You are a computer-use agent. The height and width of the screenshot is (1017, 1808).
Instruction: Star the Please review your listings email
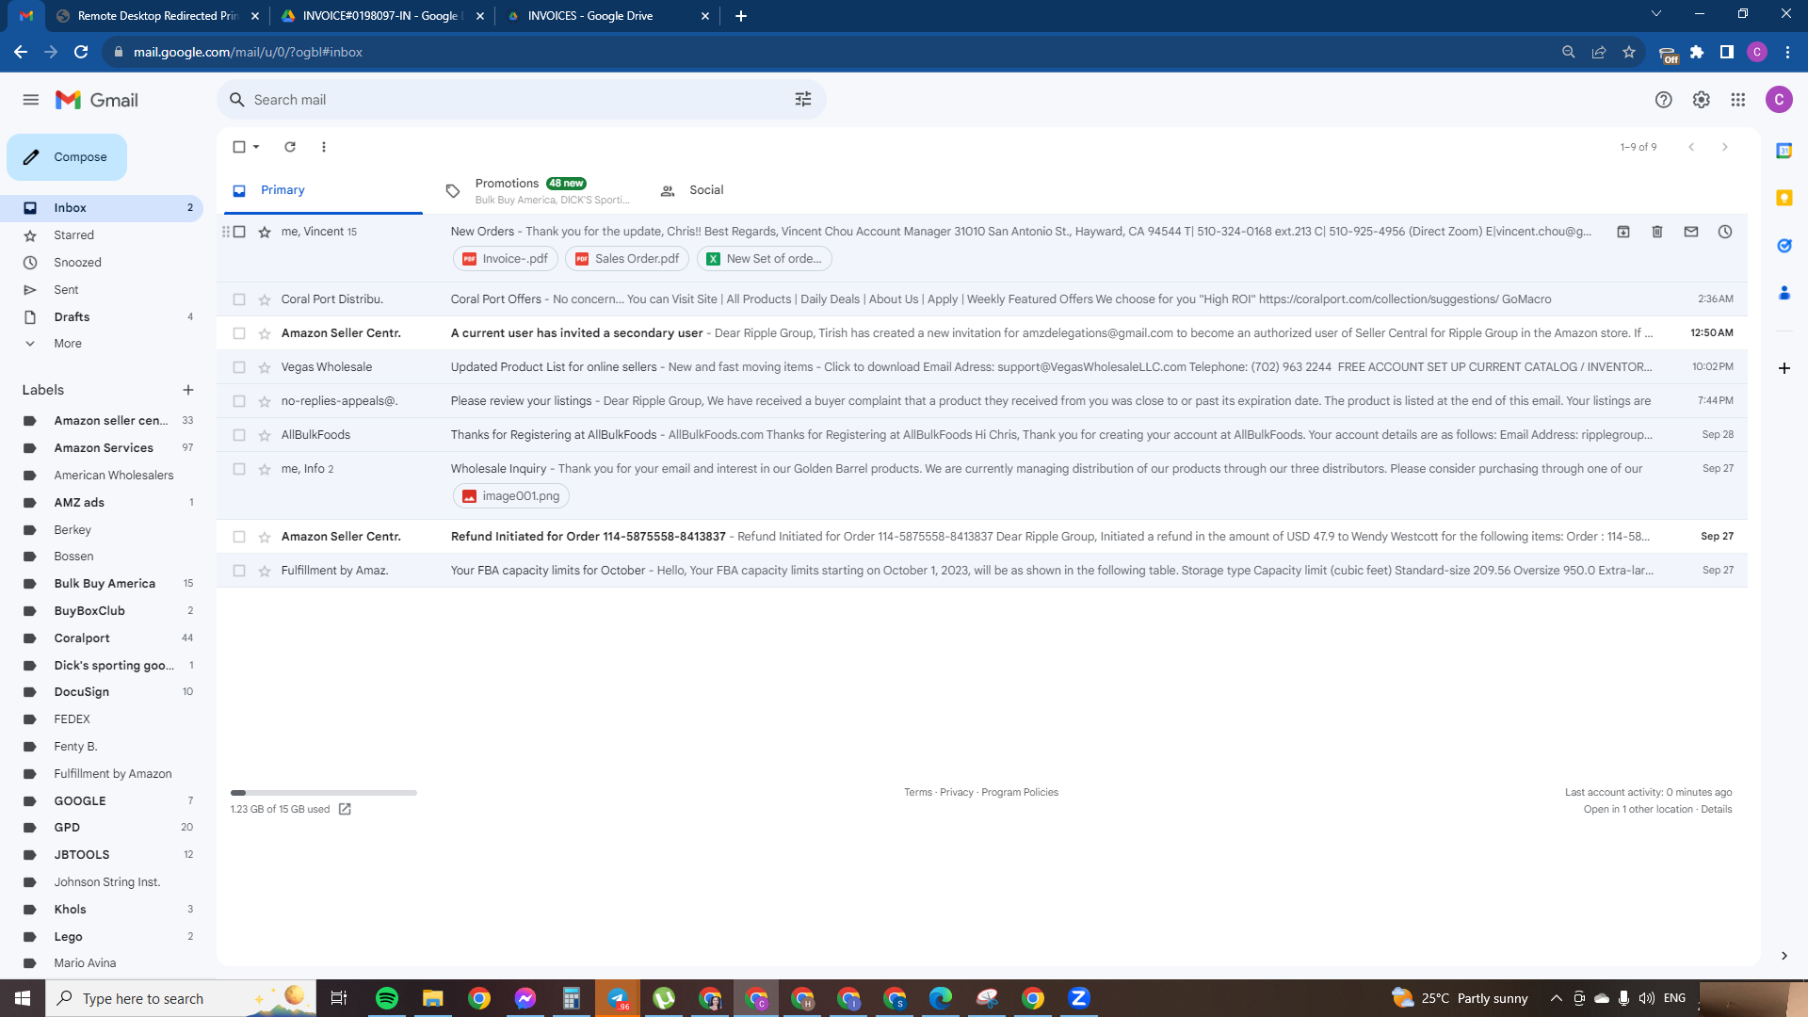click(x=265, y=401)
